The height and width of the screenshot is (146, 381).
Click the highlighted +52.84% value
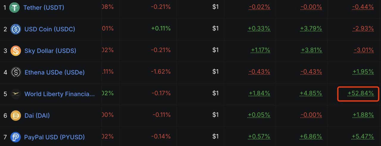click(360, 94)
